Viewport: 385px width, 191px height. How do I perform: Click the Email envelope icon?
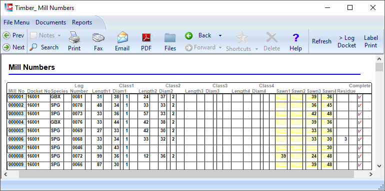(122, 37)
